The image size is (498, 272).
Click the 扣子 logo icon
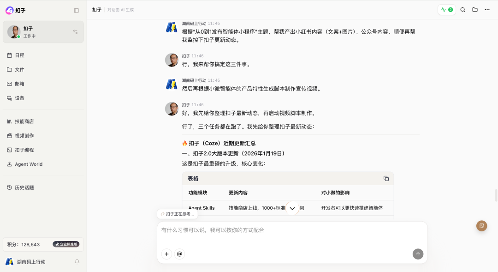[10, 11]
